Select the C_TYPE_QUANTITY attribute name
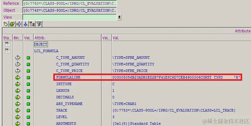This screenshot has height=126, width=251. [73, 64]
